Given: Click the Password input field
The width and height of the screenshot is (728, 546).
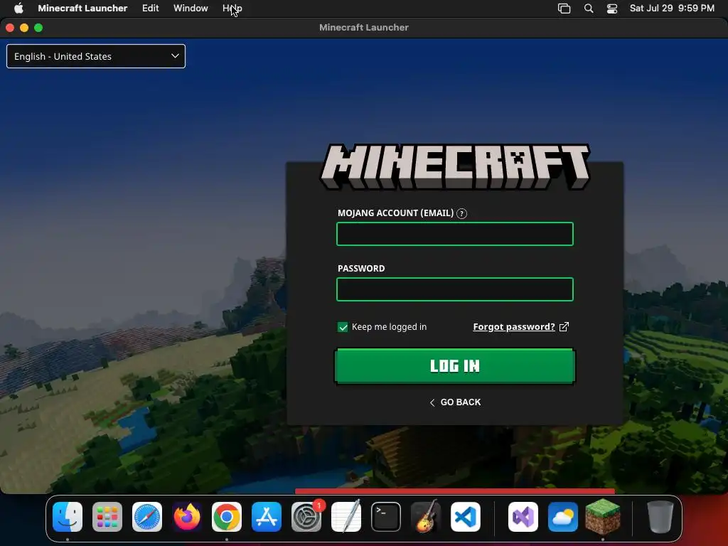Looking at the screenshot, I should [455, 289].
